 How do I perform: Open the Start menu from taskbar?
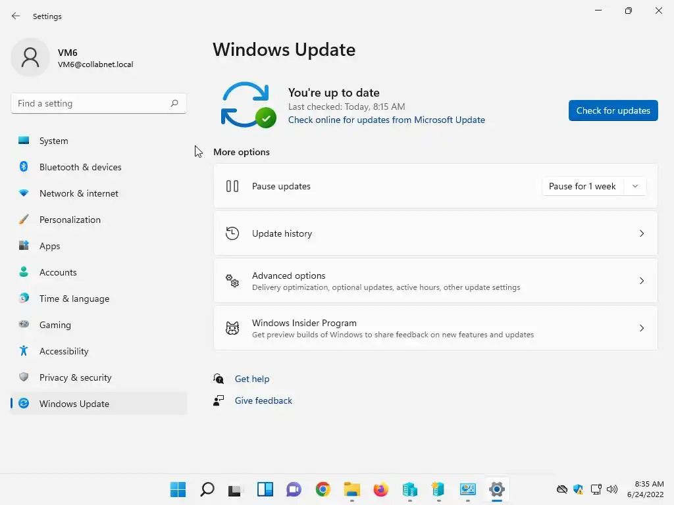[x=178, y=489]
